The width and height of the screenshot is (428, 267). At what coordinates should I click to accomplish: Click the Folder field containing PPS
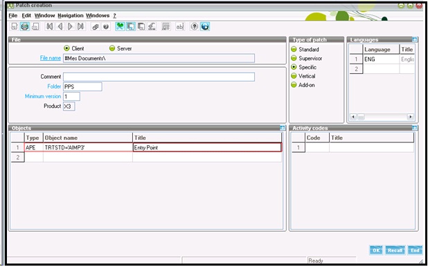(82, 86)
